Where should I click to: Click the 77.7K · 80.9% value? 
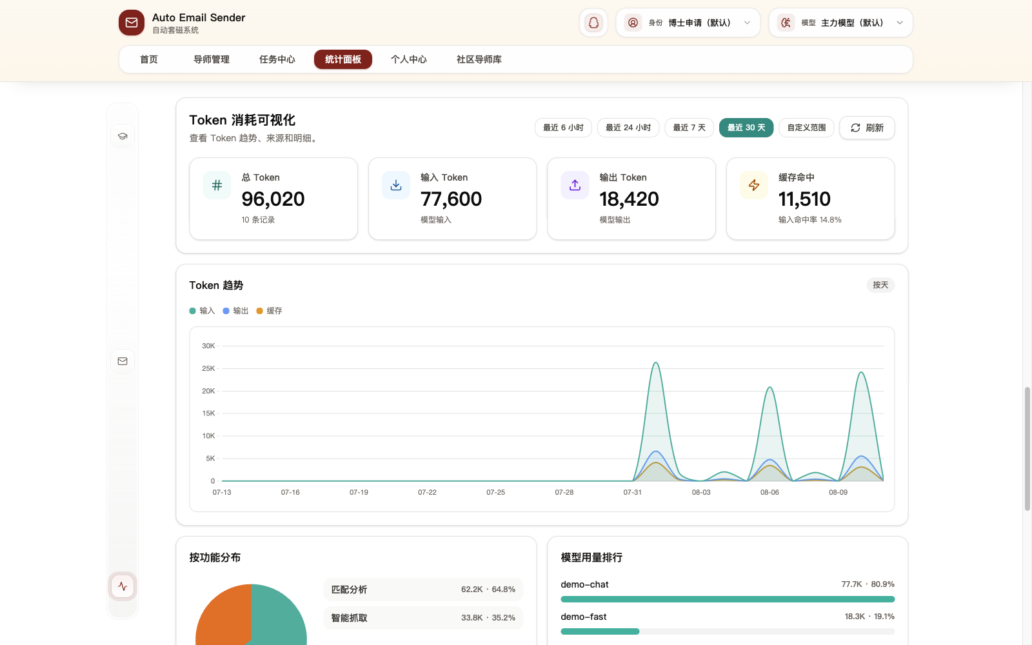click(868, 584)
